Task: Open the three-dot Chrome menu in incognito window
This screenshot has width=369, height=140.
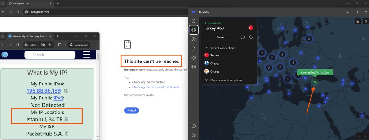Action: tap(95, 45)
